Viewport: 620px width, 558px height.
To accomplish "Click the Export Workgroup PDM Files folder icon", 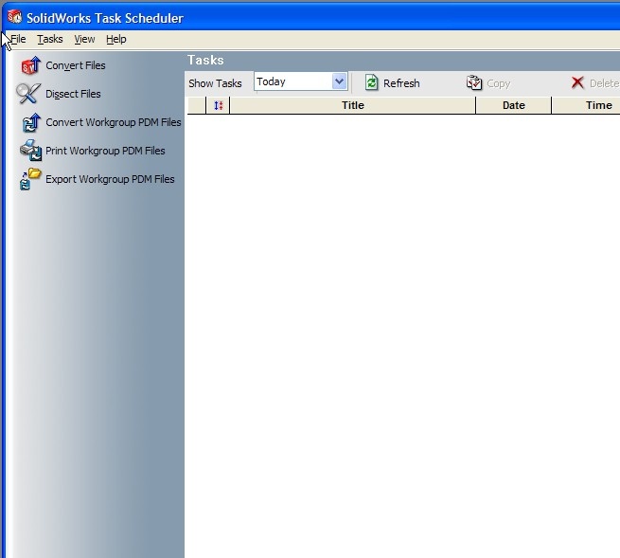I will point(30,179).
